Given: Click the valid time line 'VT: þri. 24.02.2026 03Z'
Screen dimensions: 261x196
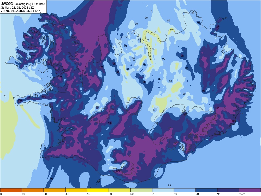Looking at the screenshot, I should tap(15, 11).
